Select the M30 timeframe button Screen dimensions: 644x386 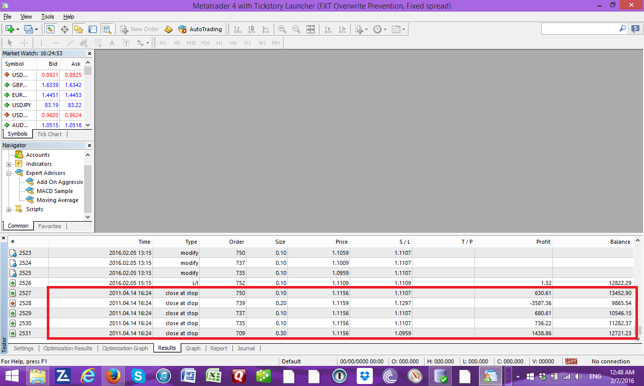[205, 43]
